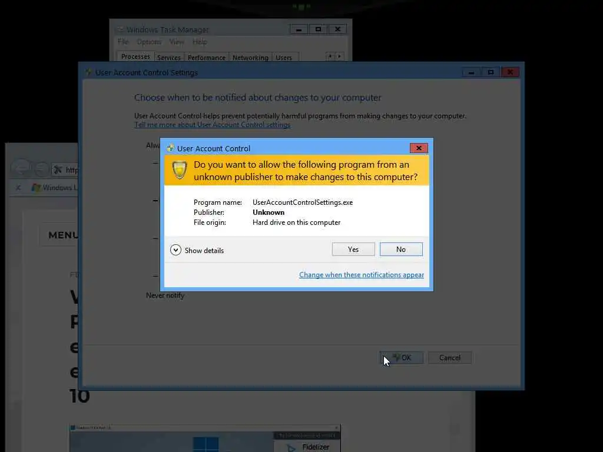Expand Show details chevron

tap(175, 250)
